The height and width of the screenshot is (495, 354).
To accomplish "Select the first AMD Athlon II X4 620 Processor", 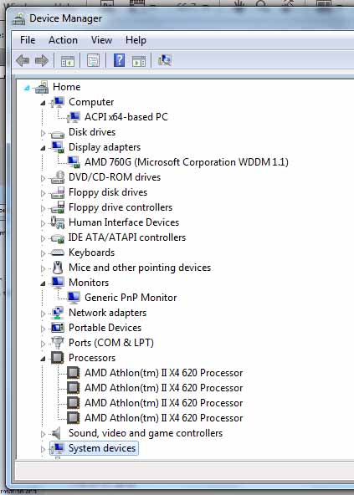I will [x=164, y=373].
